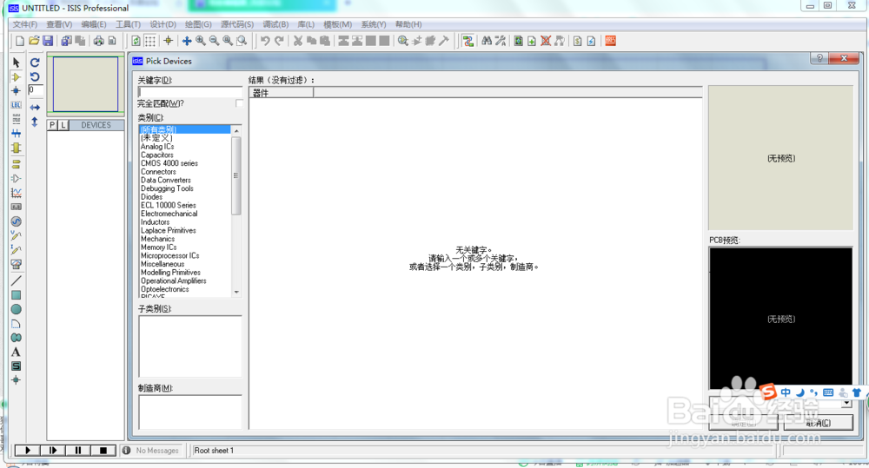The height and width of the screenshot is (468, 869).
Task: Open the 帮助(H) menu
Action: [408, 24]
